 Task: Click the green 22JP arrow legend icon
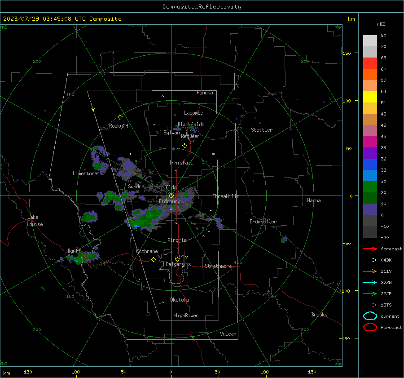(x=370, y=294)
